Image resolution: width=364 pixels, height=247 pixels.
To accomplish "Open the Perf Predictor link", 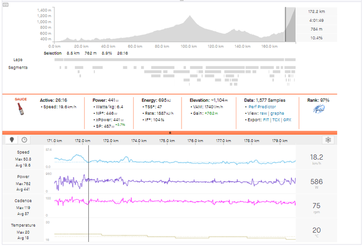I will click(x=261, y=107).
